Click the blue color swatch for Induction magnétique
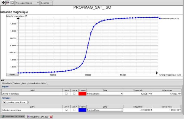Viewport: 184px width, 119px height. (82, 110)
